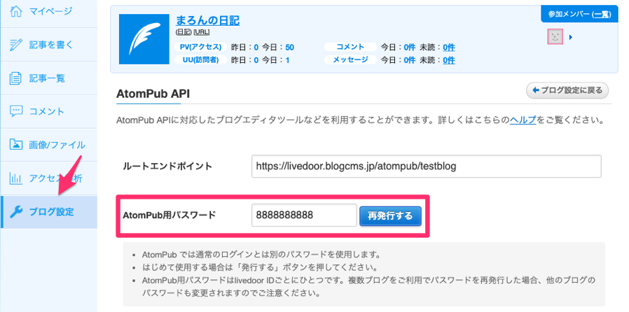Select ブログ設定 in the sidebar
Screen dimensions: 629x312
[48, 212]
